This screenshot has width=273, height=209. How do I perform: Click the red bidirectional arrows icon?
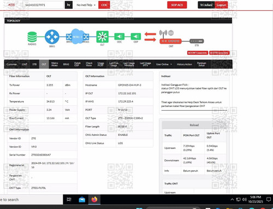coord(150,37)
